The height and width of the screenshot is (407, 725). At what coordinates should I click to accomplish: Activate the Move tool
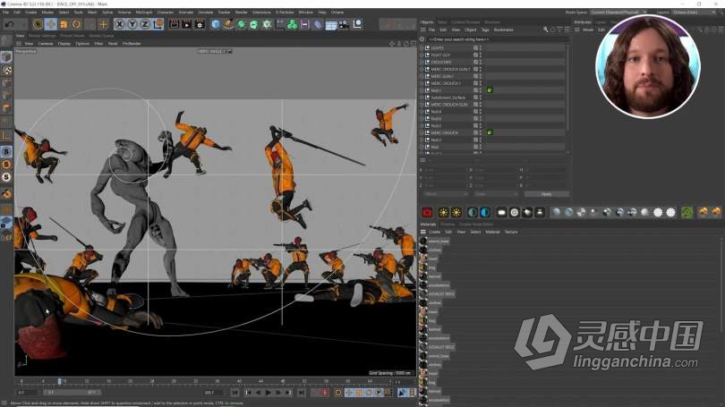pos(51,24)
